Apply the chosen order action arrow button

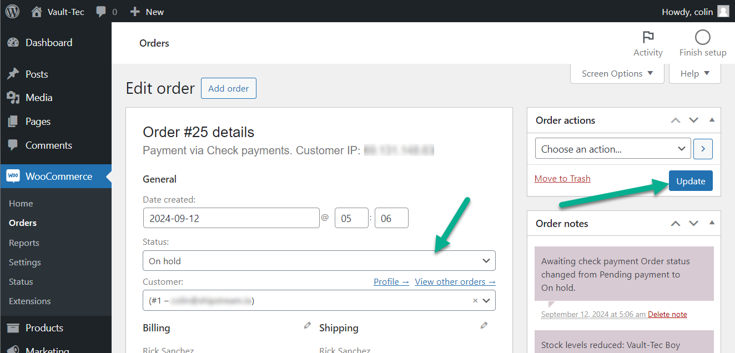703,149
